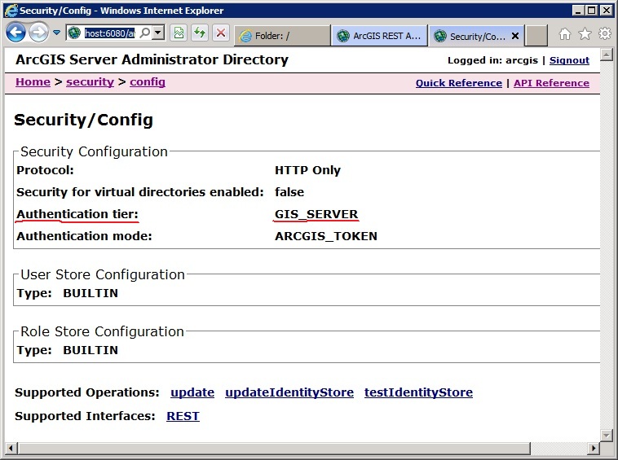Open the Tools gear icon
Viewport: 618px width, 460px height.
(x=605, y=33)
